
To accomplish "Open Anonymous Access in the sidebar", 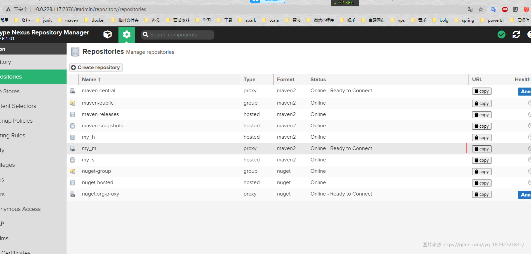I will (33, 209).
